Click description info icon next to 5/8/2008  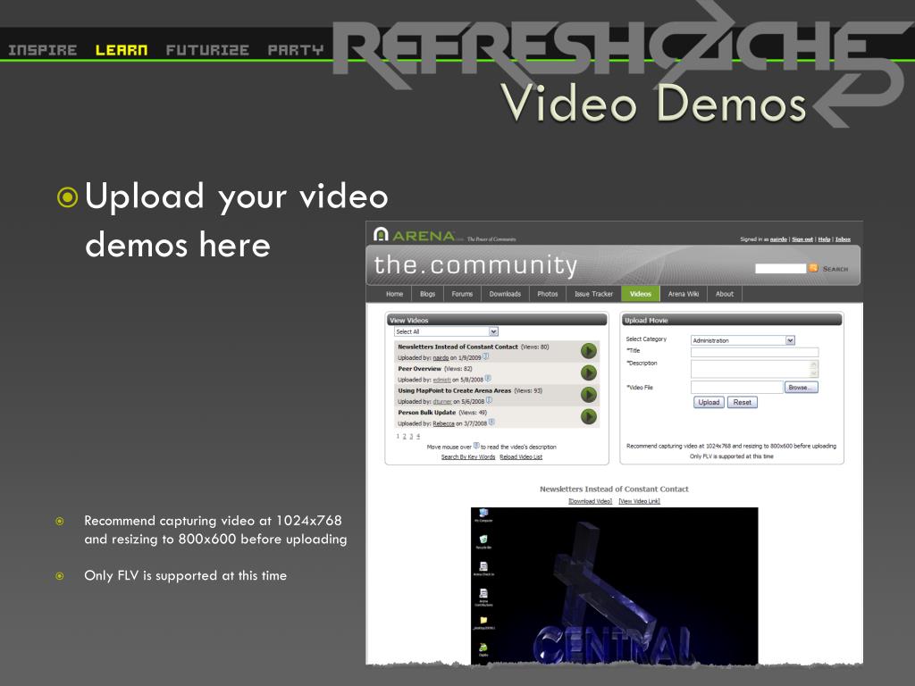489,379
